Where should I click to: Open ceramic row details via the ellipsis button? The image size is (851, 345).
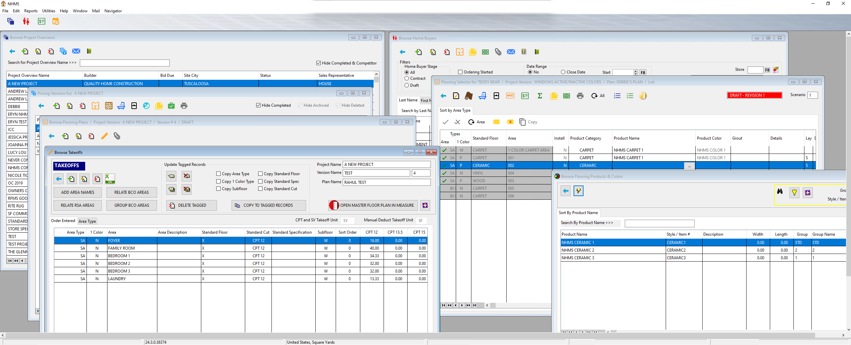(689, 166)
